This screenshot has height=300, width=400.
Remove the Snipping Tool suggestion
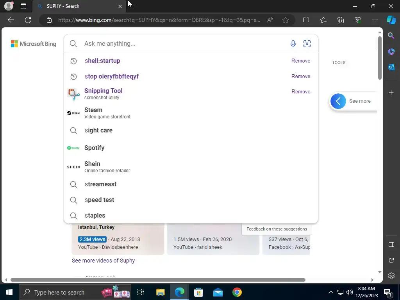(301, 91)
